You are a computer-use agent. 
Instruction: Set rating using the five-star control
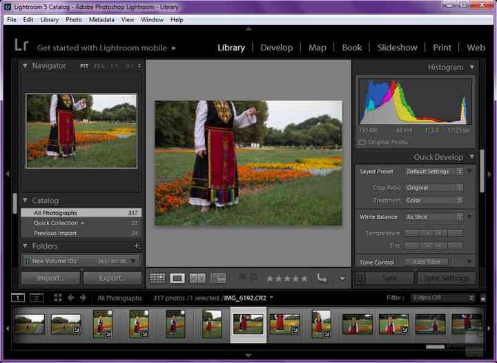click(287, 278)
